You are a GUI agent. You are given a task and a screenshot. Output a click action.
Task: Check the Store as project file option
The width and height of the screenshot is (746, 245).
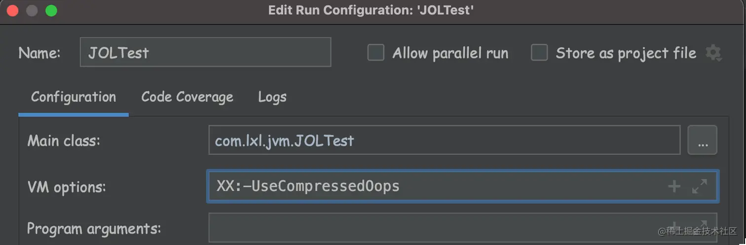pos(539,53)
